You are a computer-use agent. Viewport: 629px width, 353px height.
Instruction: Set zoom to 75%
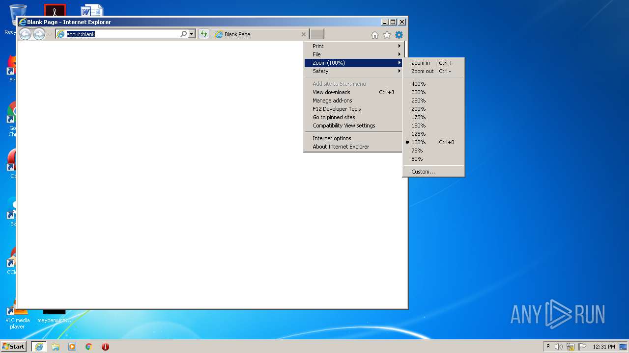pyautogui.click(x=433, y=151)
